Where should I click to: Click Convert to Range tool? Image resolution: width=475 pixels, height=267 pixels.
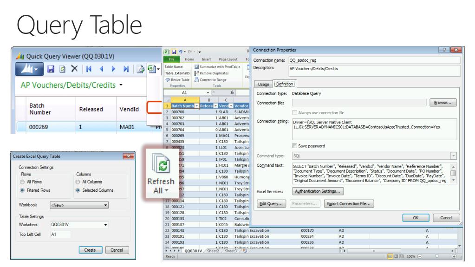click(210, 80)
